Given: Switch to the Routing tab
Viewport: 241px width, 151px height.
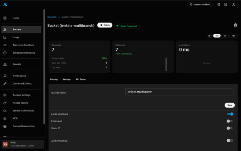Looking at the screenshot, I should [54, 79].
